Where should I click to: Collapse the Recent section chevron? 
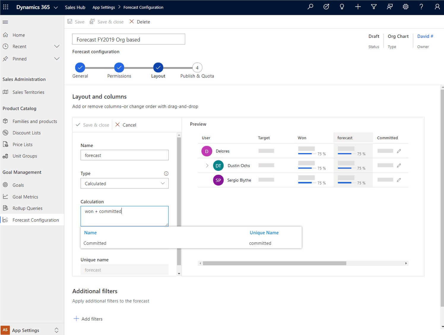click(x=57, y=46)
